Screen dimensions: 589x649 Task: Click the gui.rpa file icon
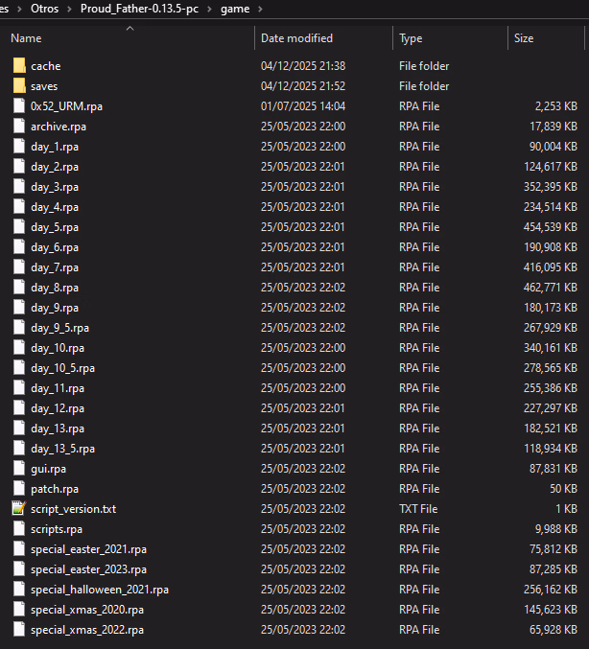click(19, 469)
